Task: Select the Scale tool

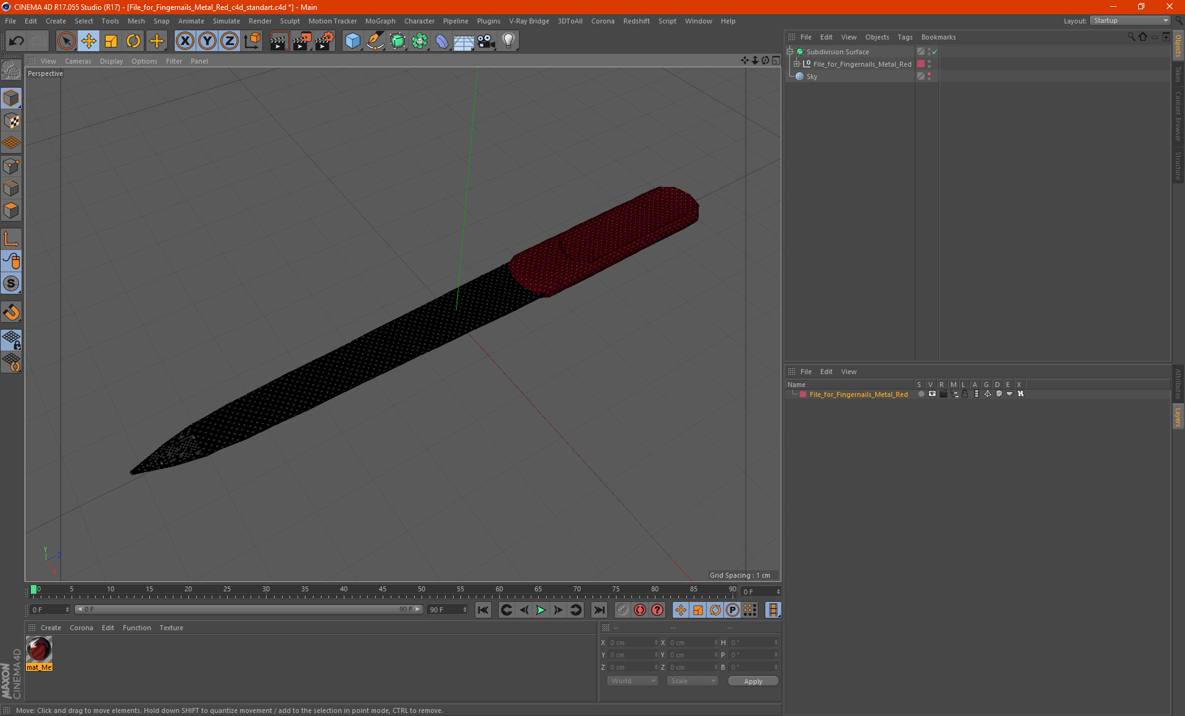Action: point(111,41)
